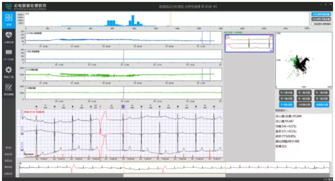The image size is (335, 181).
Task: Switch to the hourly scatter plot button
Action: (304, 105)
